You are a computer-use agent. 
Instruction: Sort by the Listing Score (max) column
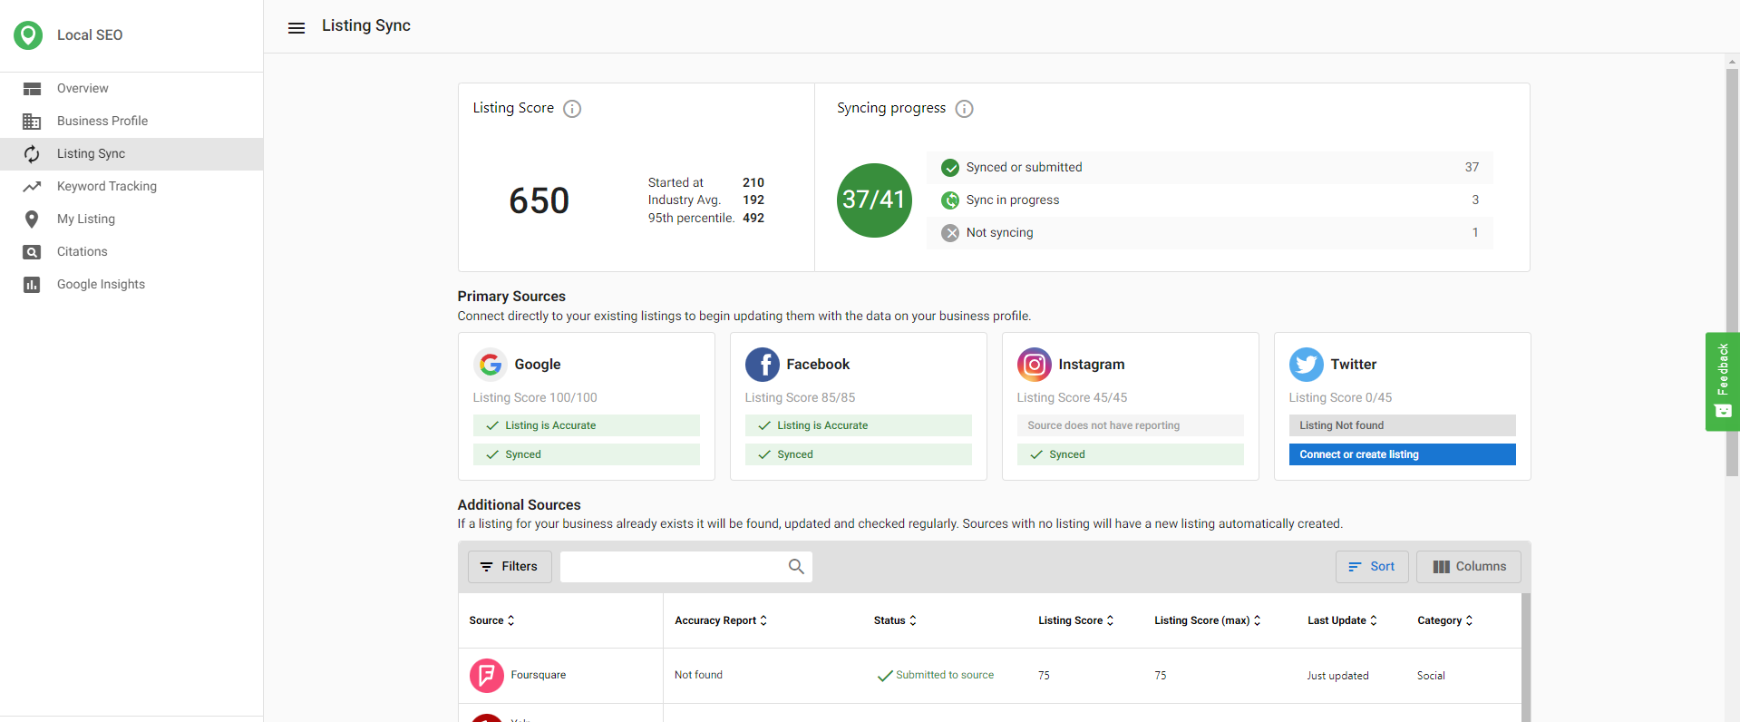tap(1208, 620)
